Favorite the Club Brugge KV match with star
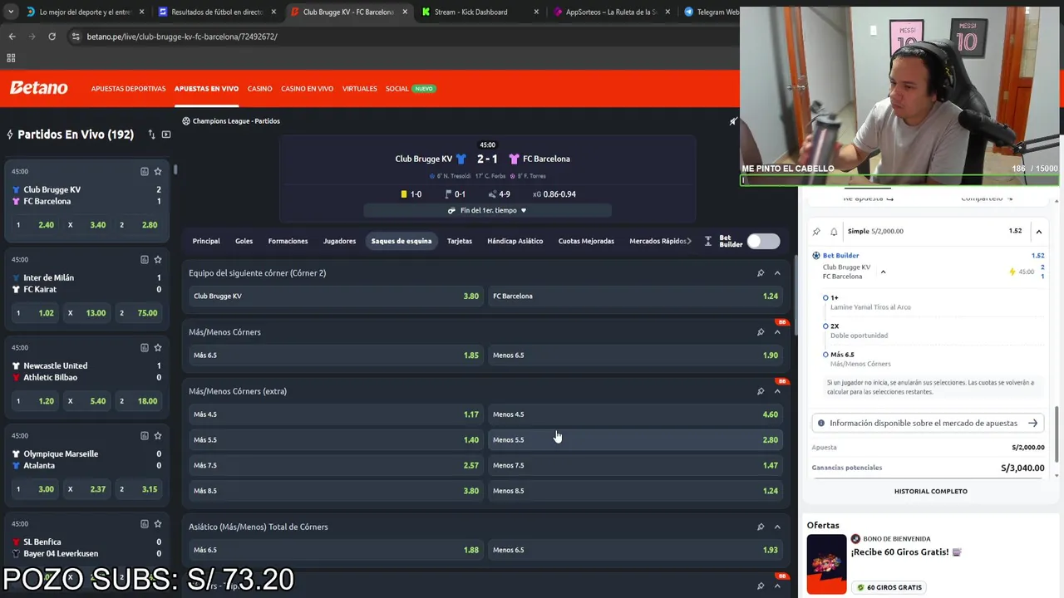 point(158,171)
